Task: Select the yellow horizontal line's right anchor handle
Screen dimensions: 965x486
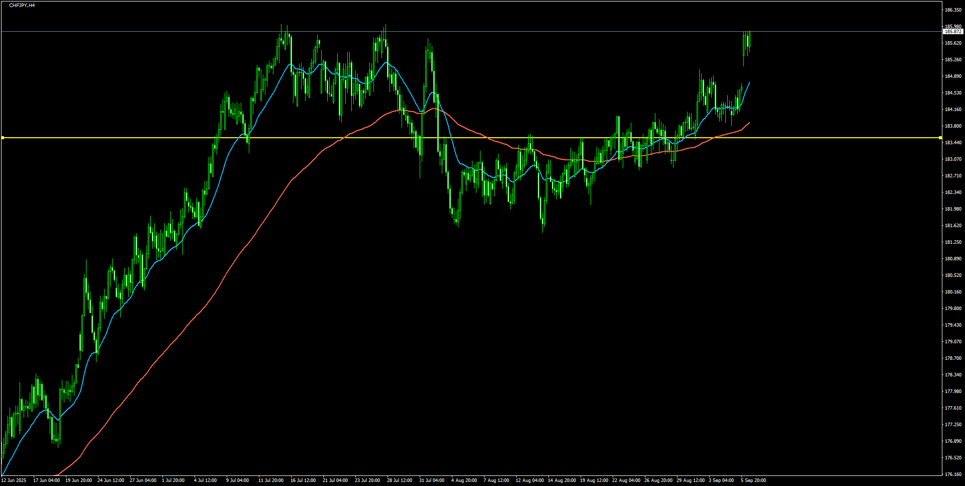Action: coord(940,138)
